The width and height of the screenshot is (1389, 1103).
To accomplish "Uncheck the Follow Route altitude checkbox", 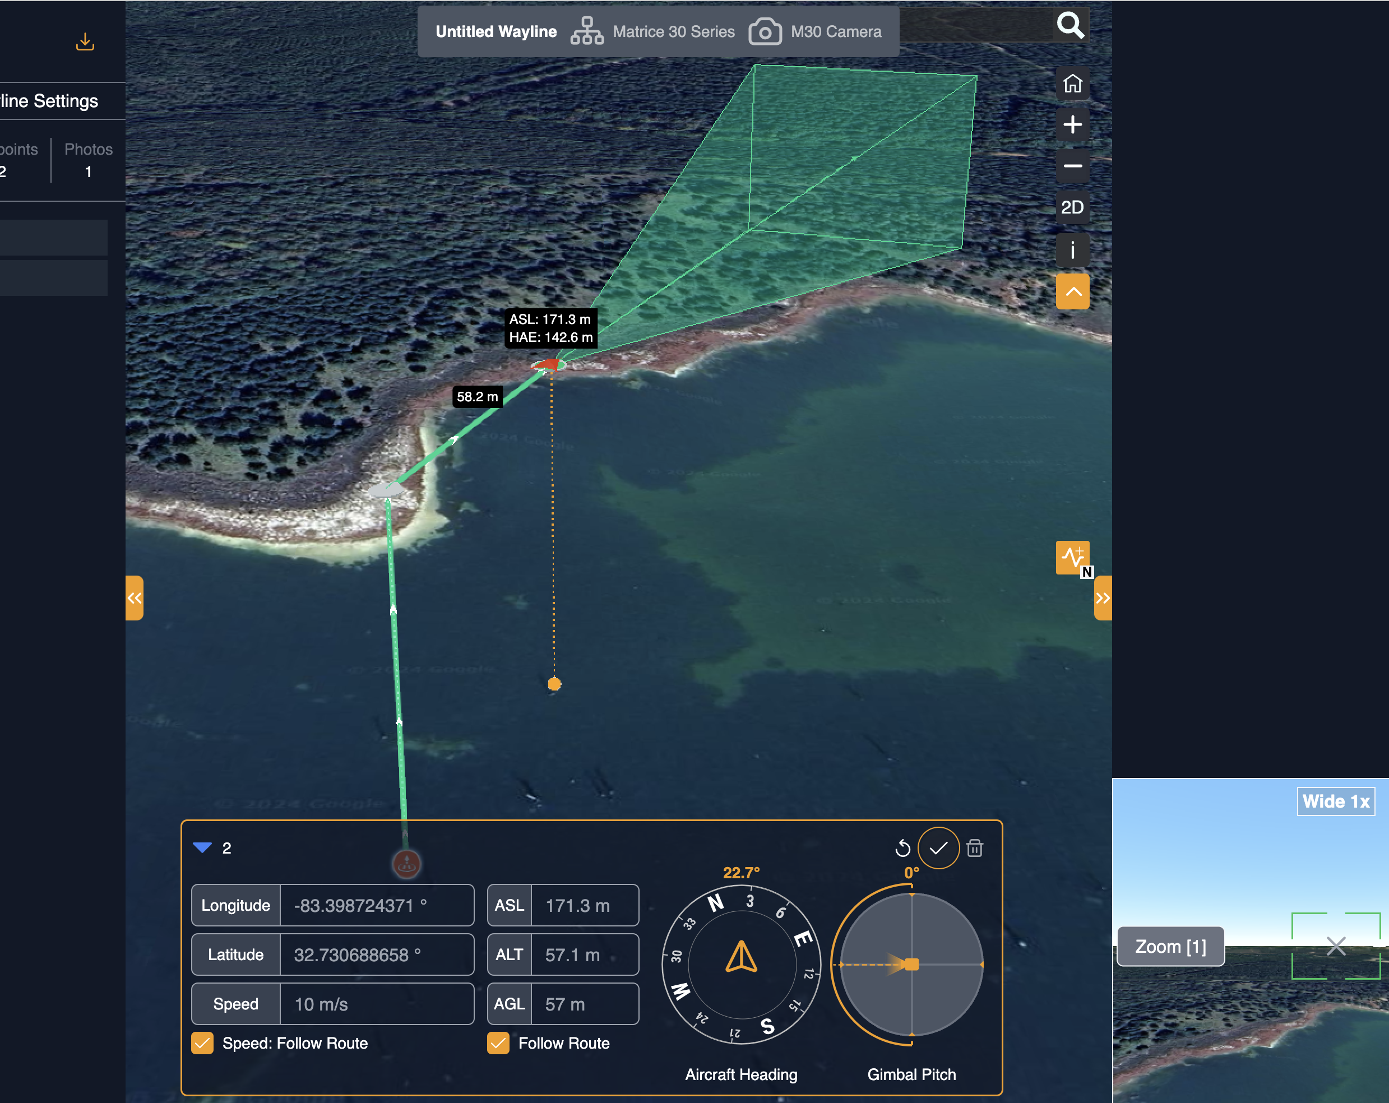I will [498, 1043].
